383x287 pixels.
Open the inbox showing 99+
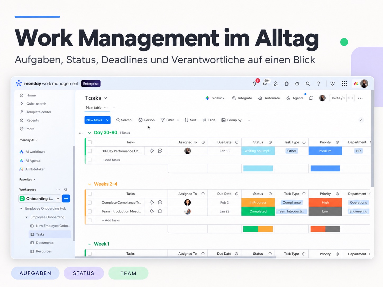coord(265,84)
